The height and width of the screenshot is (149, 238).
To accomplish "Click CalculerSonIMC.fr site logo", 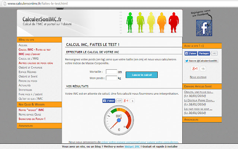I will point(42,19).
